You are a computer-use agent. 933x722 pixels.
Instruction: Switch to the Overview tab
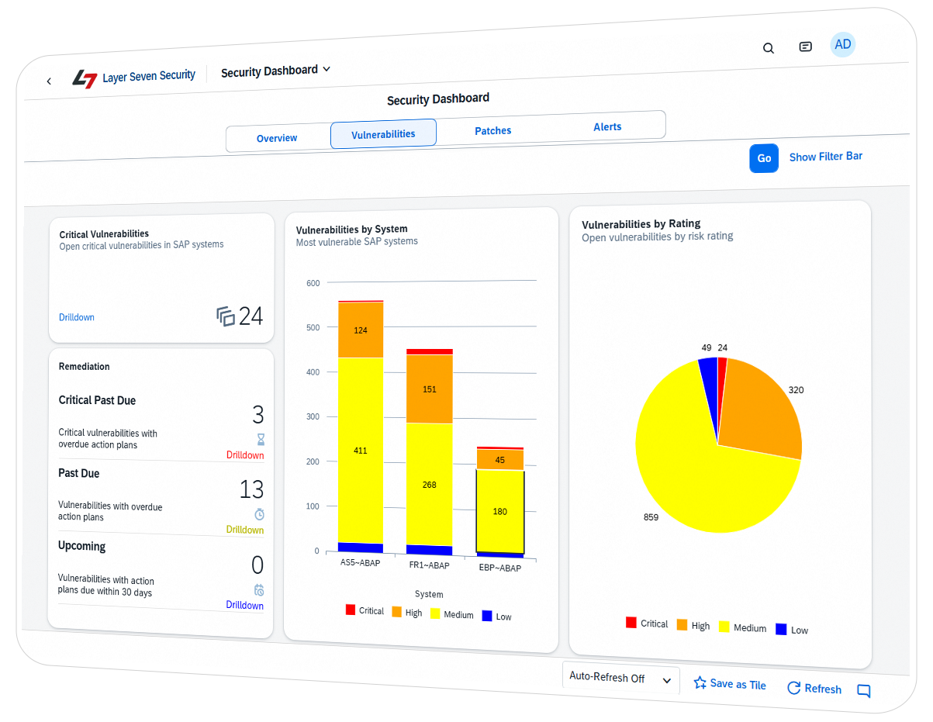coord(277,138)
